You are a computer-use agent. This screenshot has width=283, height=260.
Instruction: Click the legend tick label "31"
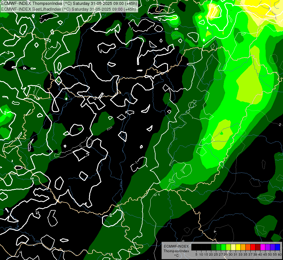(236, 255)
